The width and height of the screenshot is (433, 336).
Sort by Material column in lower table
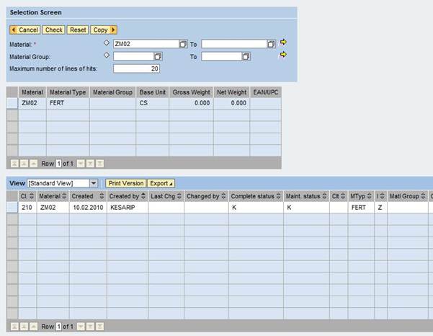[x=64, y=196]
